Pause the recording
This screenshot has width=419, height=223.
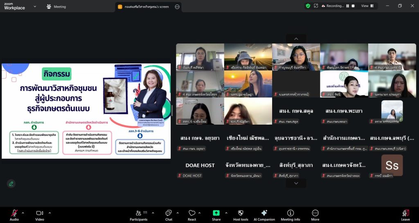coord(348,6)
